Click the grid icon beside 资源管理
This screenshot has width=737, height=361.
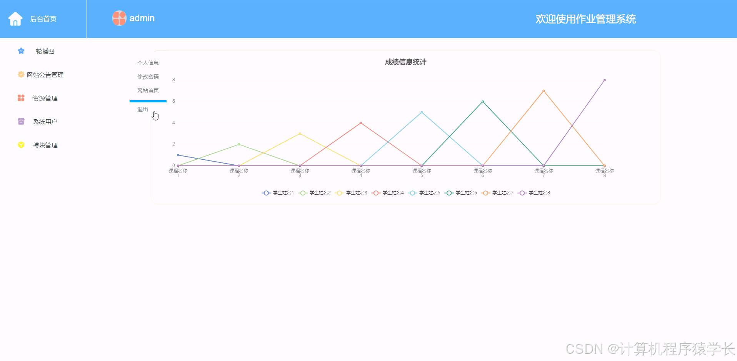point(21,98)
